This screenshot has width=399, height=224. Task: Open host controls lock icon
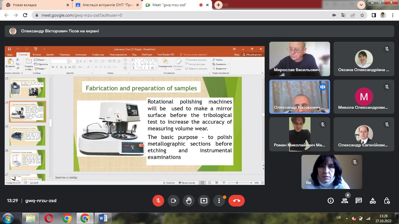387,201
